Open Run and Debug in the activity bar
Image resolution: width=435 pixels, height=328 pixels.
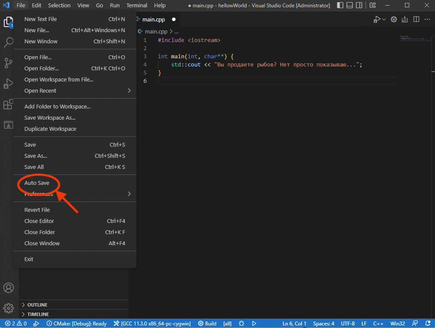click(x=9, y=84)
